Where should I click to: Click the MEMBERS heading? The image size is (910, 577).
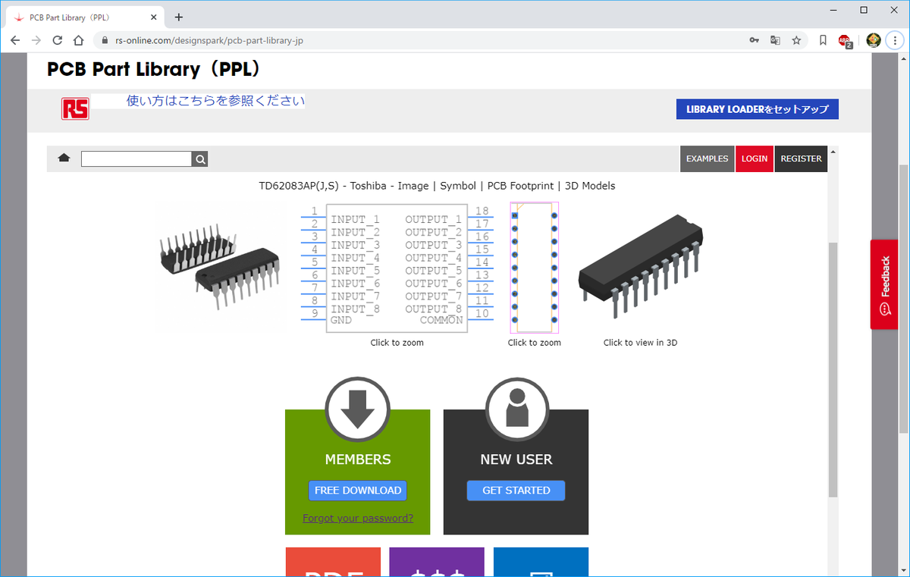(x=358, y=459)
